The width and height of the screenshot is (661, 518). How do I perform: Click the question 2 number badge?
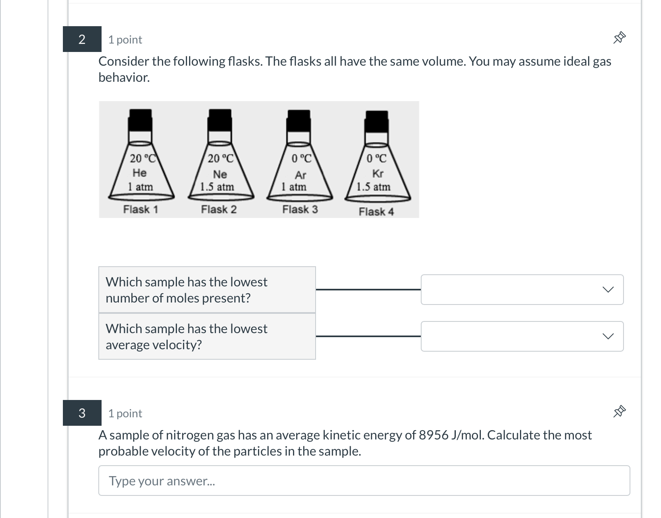(82, 39)
